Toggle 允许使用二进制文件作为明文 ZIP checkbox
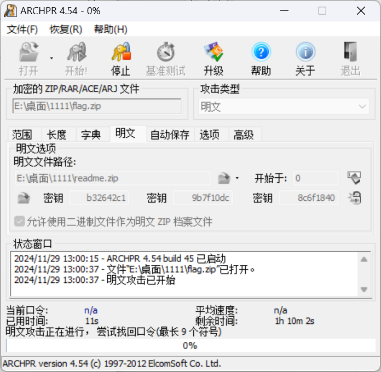The width and height of the screenshot is (381, 372). click(x=20, y=221)
